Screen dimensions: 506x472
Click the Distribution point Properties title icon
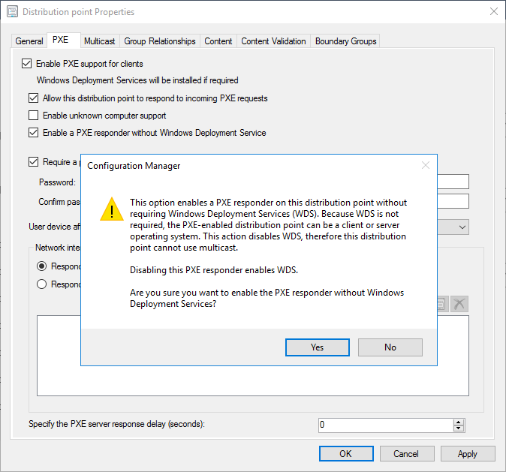(12, 12)
